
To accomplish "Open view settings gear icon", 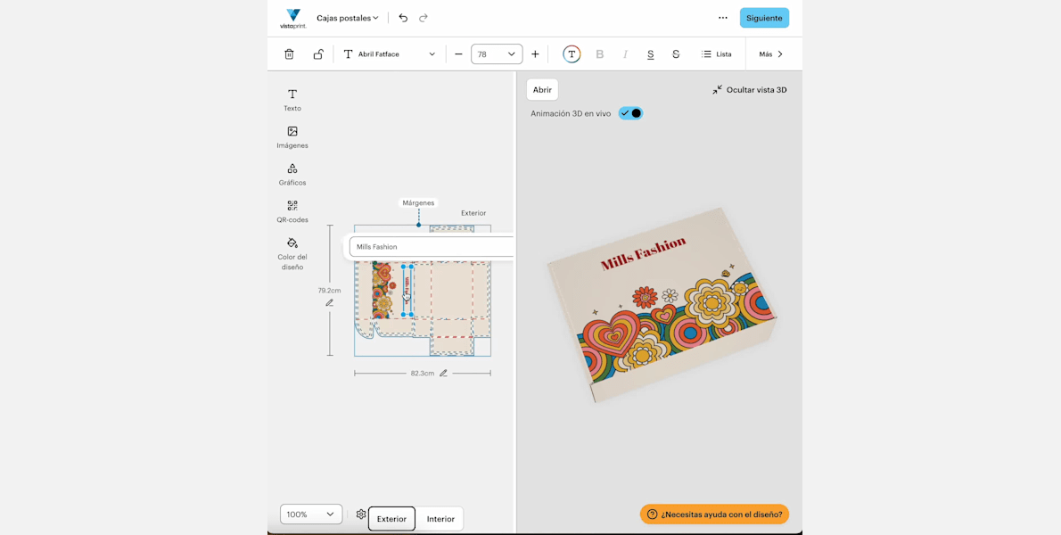I will tap(361, 514).
